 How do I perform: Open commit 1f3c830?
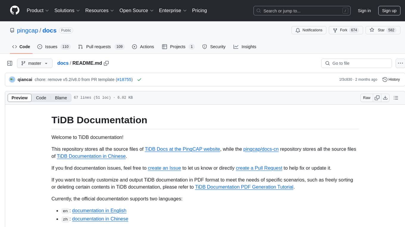(345, 79)
